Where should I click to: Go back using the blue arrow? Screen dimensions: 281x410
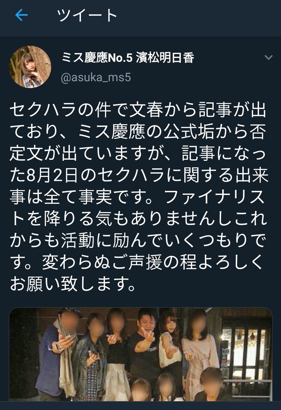[x=22, y=15]
